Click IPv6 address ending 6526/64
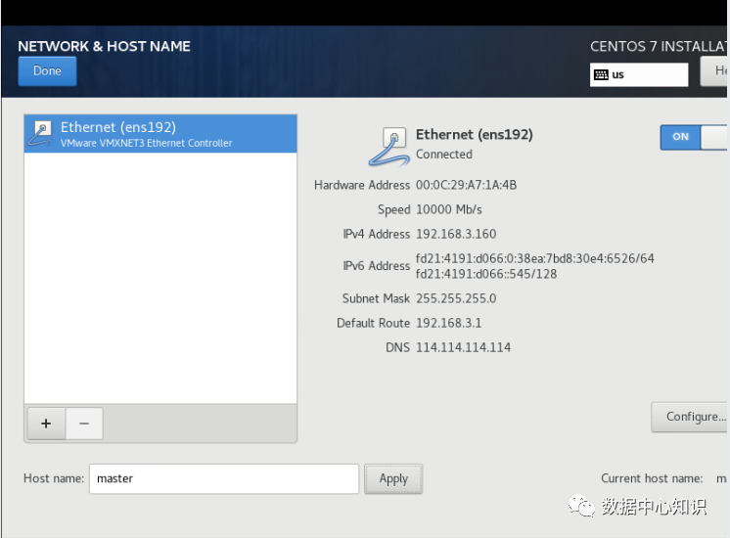The width and height of the screenshot is (730, 538). coord(535,258)
